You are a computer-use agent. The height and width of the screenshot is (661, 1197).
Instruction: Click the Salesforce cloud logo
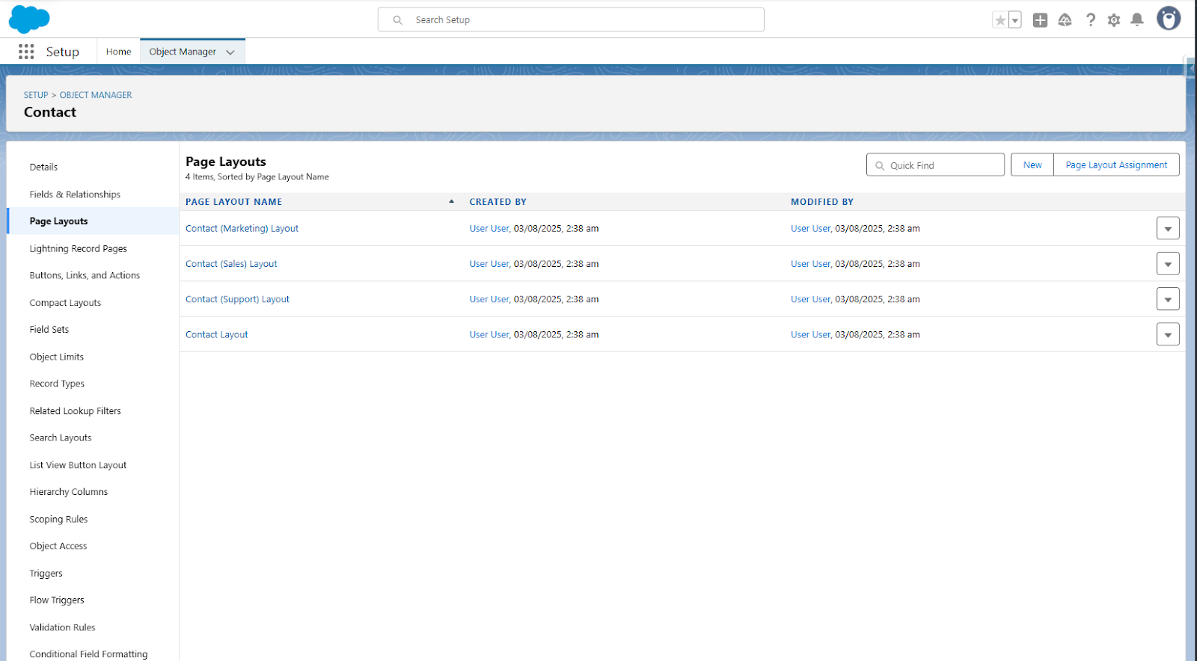pos(29,19)
